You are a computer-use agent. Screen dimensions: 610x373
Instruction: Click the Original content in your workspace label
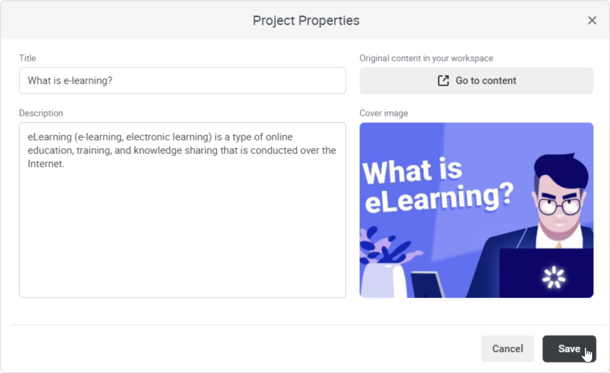(426, 58)
